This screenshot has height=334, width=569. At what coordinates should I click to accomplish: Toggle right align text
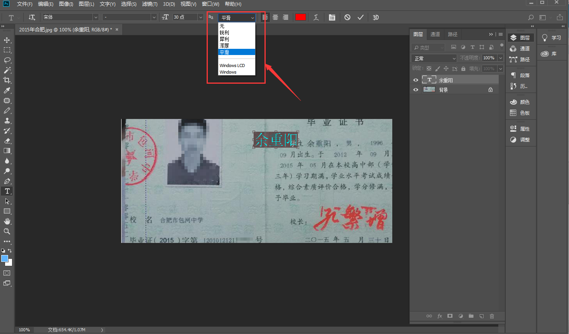285,17
